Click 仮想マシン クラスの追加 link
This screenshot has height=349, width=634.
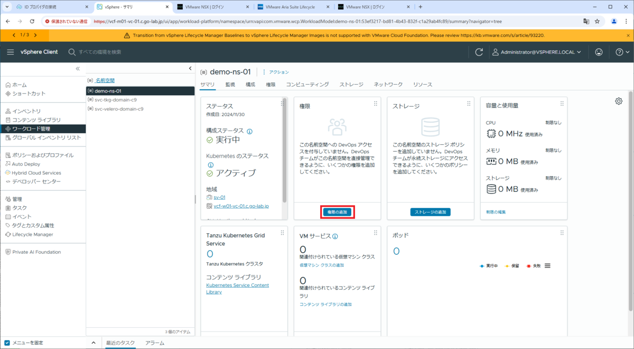click(322, 265)
